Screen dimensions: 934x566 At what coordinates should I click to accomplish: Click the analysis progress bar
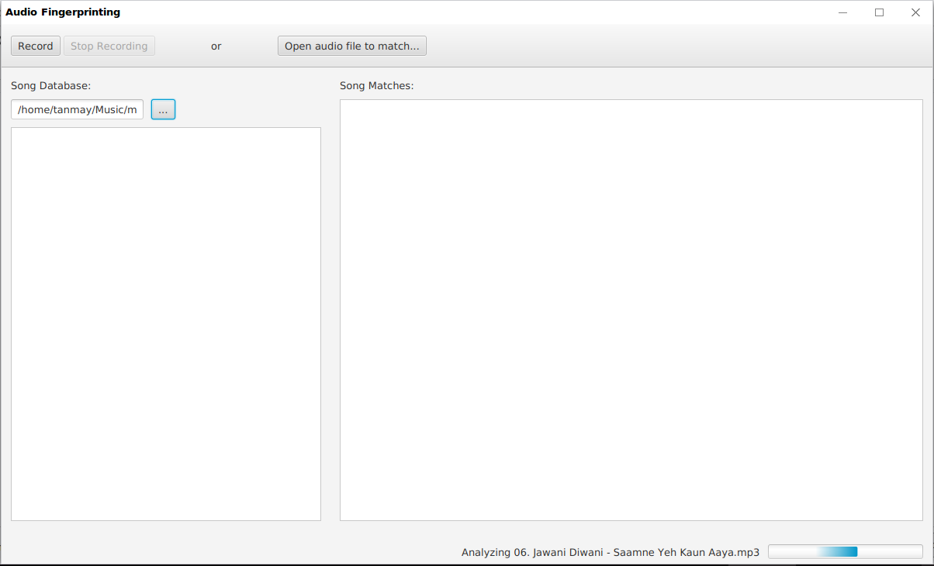point(846,551)
